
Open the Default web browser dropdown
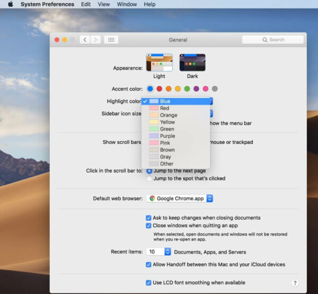179,198
